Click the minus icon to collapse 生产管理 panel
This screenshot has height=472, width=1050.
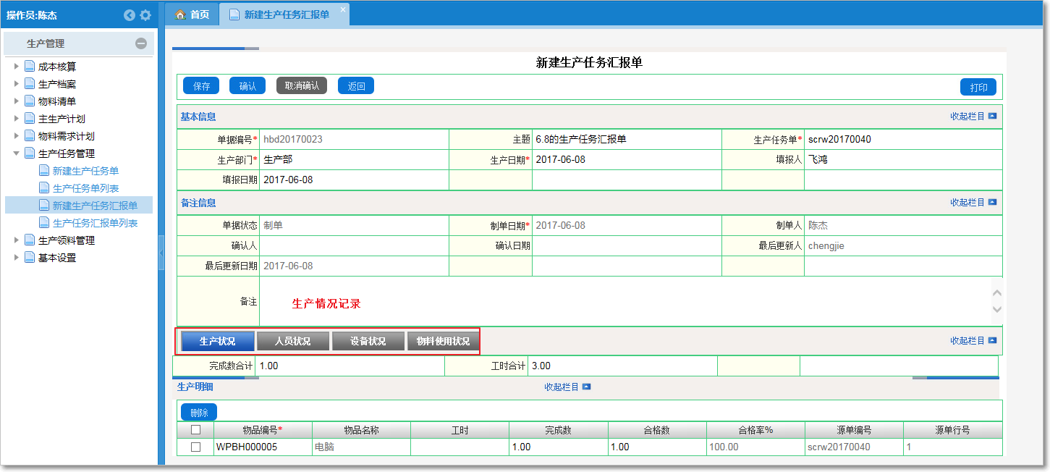[142, 44]
